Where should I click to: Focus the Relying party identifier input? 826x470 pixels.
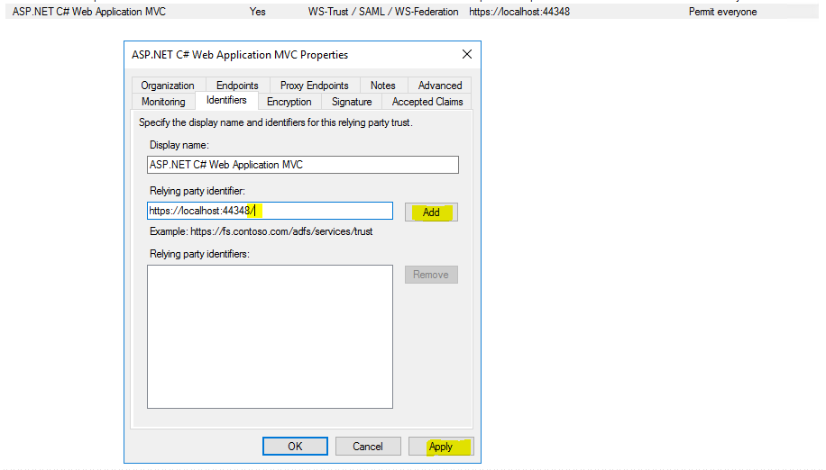point(270,211)
